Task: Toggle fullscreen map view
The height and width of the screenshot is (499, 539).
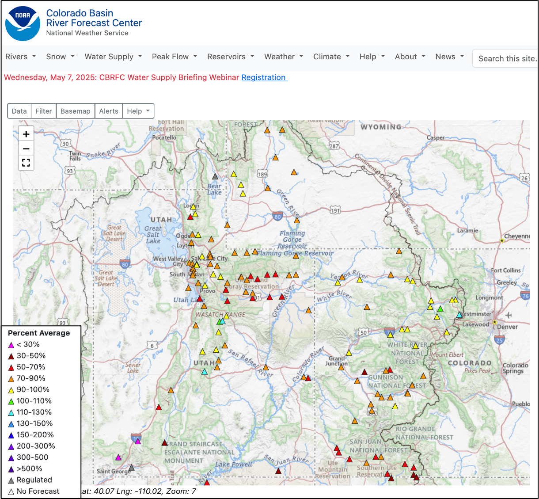Action: (26, 163)
